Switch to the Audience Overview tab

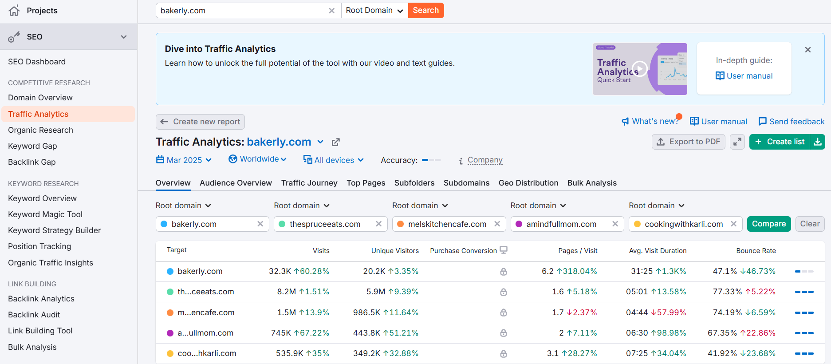coord(236,183)
